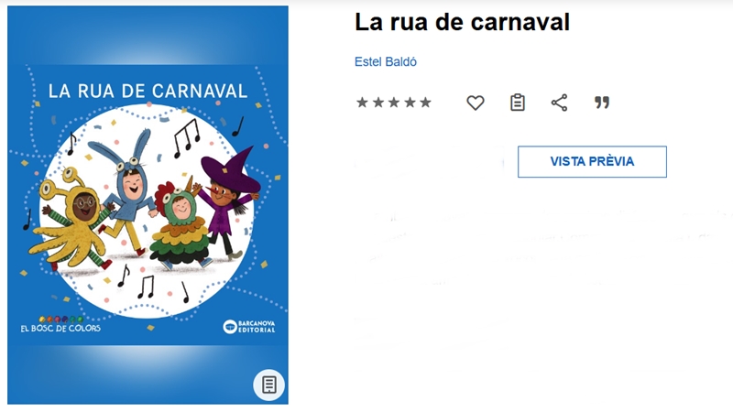Screen dimensions: 733x412
Task: Click the El Bosc de Colors logo
Action: click(60, 325)
